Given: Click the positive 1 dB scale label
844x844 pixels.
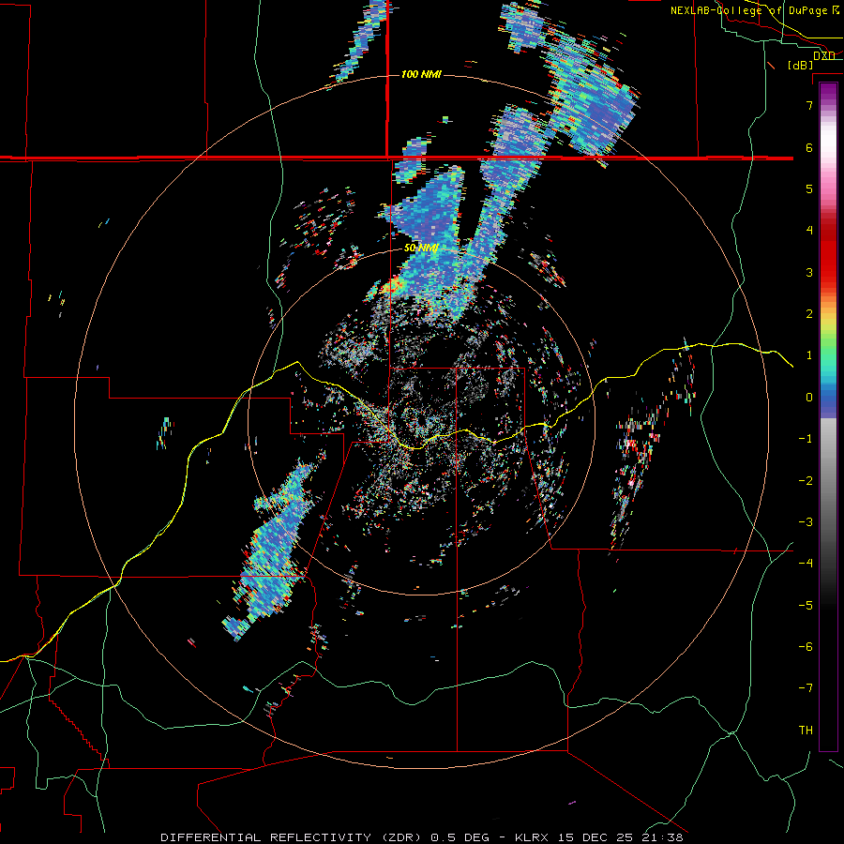Looking at the screenshot, I should pos(809,355).
